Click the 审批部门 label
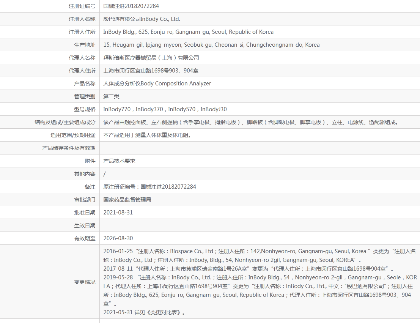Image resolution: width=420 pixels, height=323 pixels. click(85, 200)
